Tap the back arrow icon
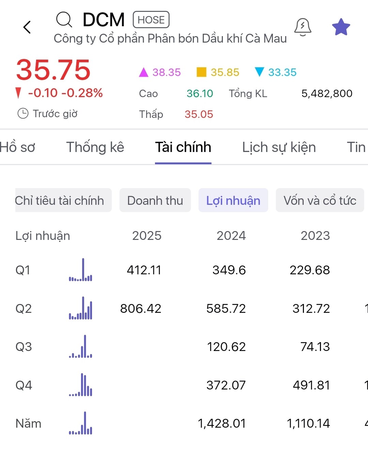This screenshot has height=458, width=368. [x=27, y=27]
